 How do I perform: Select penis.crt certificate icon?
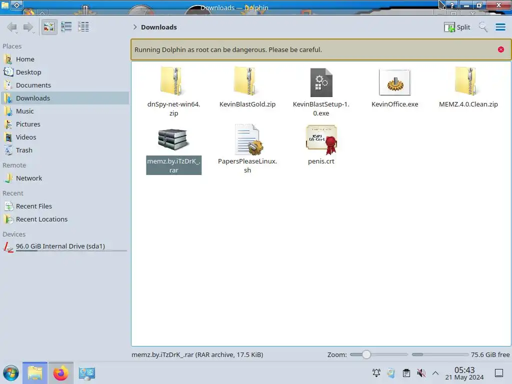[x=321, y=139]
